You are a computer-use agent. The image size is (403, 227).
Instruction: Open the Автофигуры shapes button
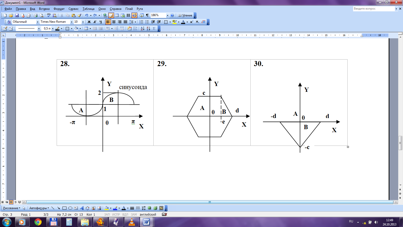point(39,208)
